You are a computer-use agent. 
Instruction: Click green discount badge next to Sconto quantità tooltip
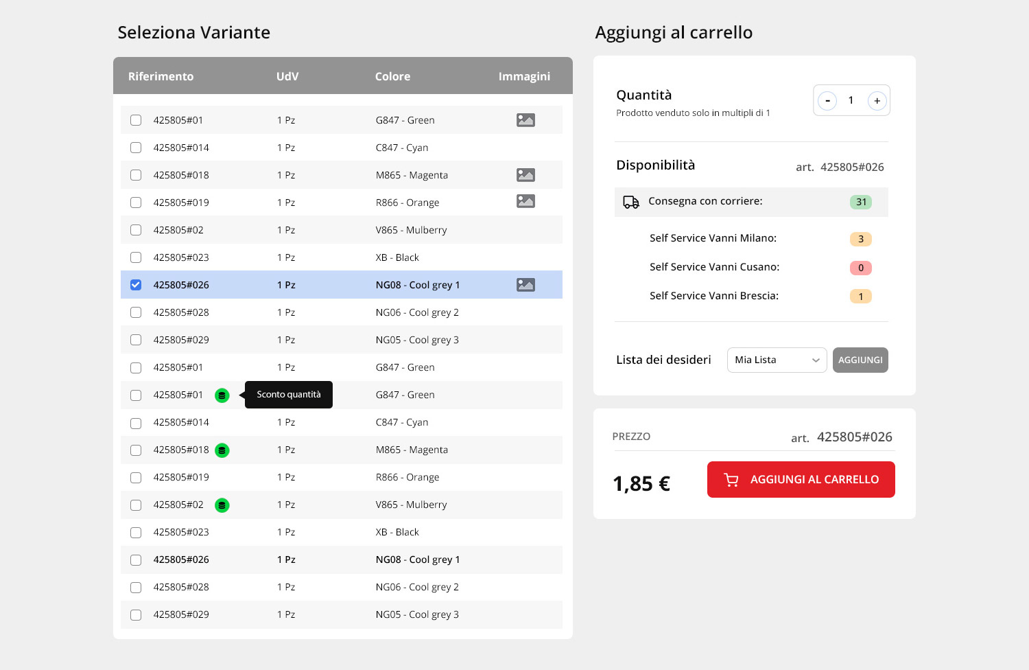(x=222, y=395)
